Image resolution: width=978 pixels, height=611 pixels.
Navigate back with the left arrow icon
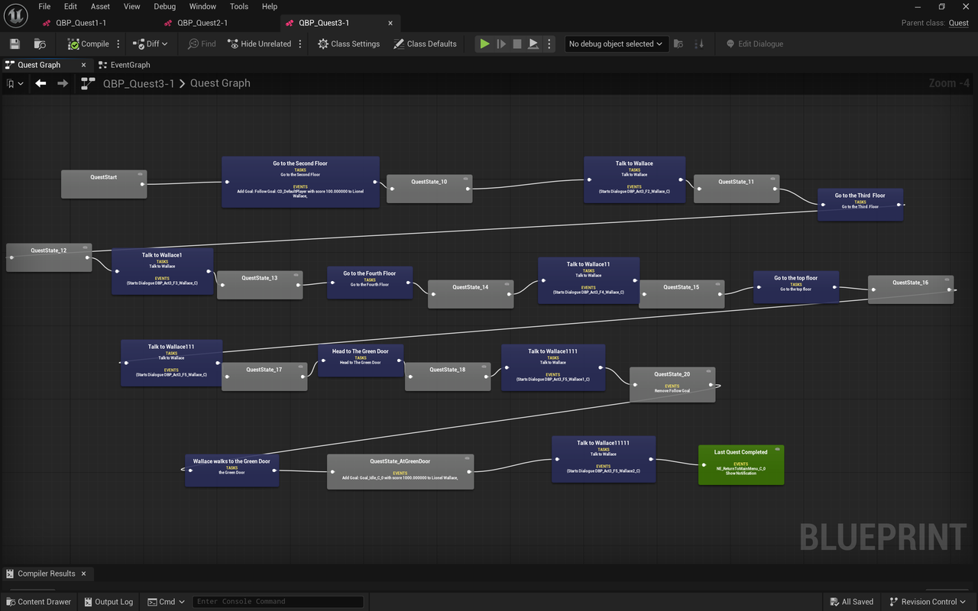point(40,83)
